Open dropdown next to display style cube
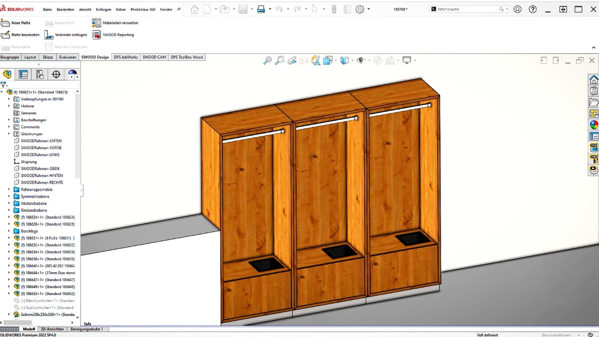 [353, 60]
